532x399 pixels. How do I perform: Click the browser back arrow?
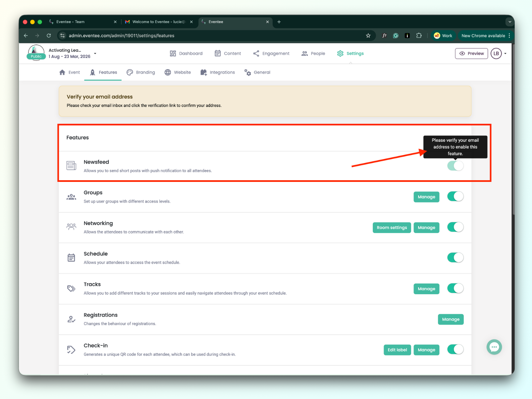tap(26, 36)
